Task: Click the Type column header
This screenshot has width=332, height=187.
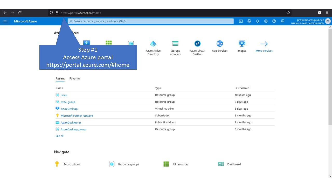Action: pos(158,88)
